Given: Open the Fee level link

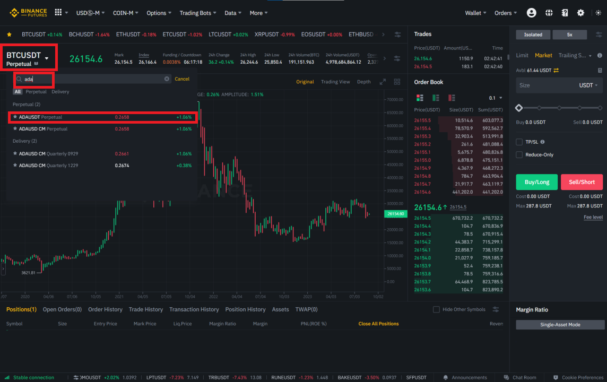Looking at the screenshot, I should (x=593, y=217).
